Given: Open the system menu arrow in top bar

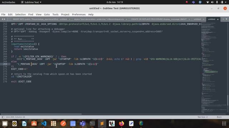Looking at the screenshot, I should (x=226, y=2).
